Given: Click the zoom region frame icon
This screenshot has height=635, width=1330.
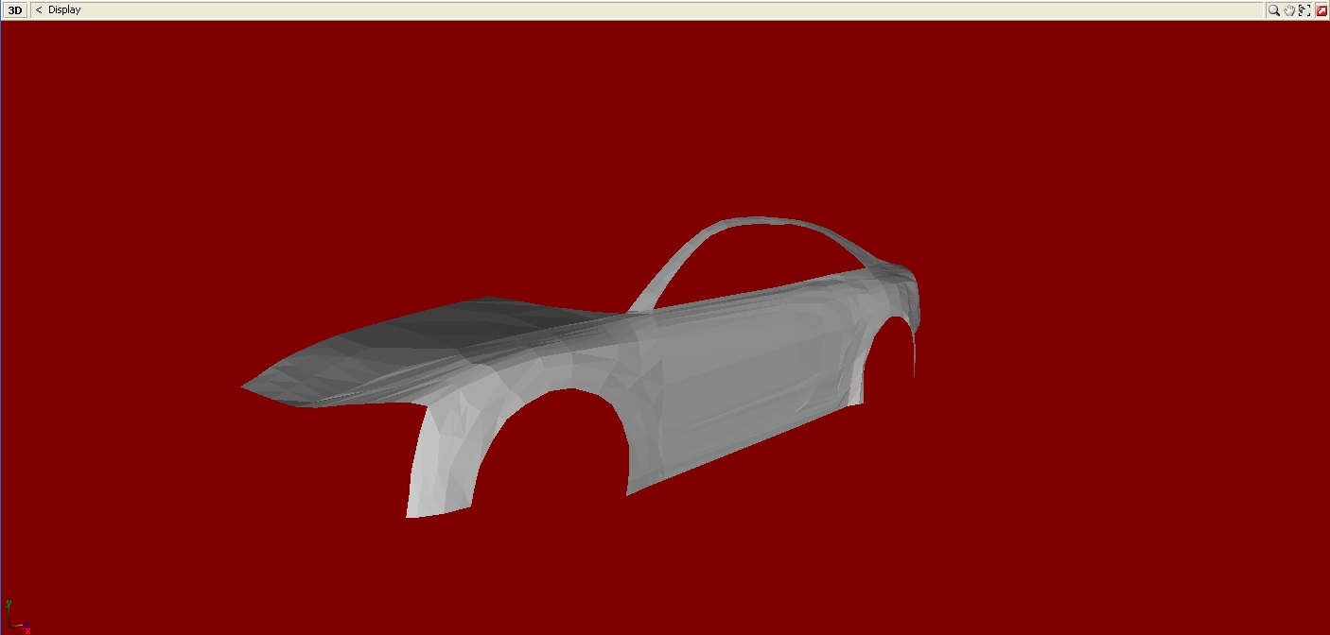Looking at the screenshot, I should pos(1304,10).
